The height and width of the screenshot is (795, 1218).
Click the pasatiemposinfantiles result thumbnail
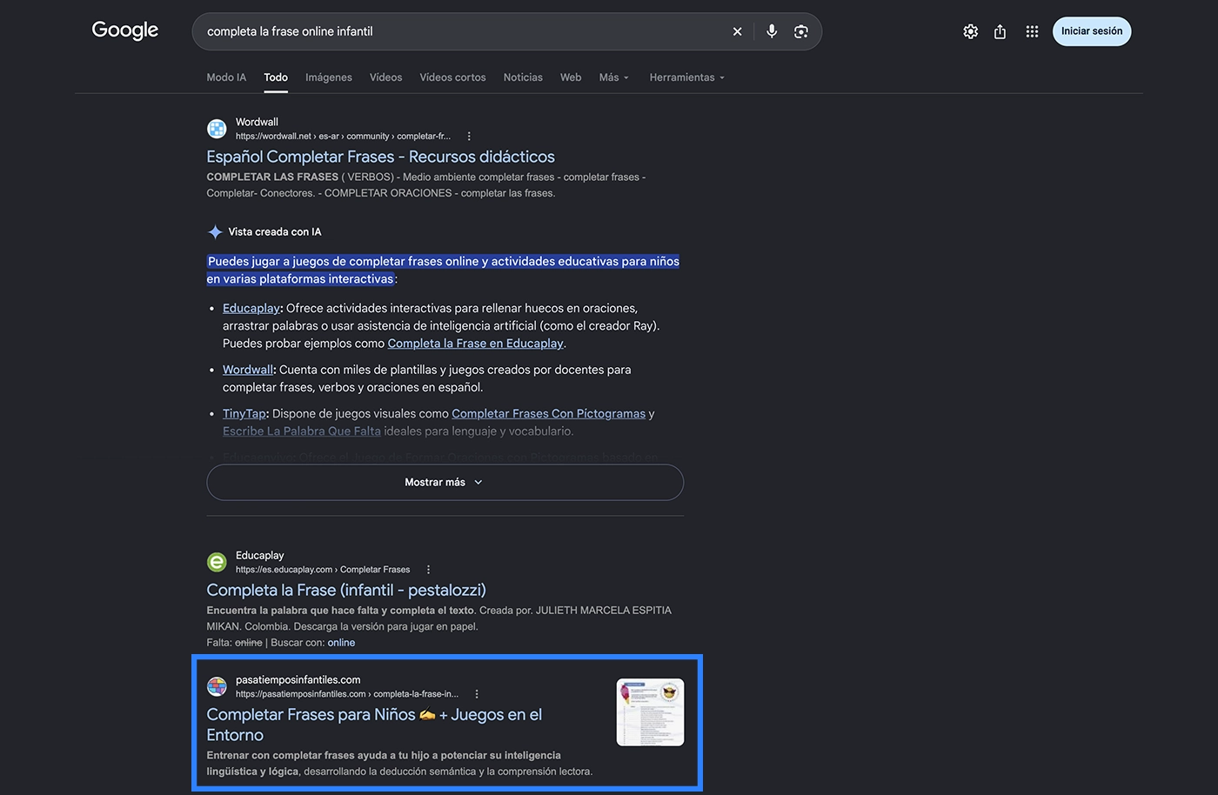coord(650,712)
